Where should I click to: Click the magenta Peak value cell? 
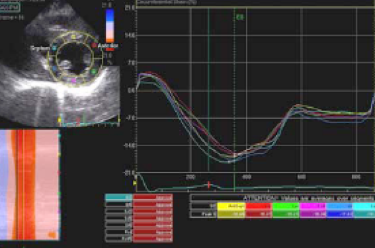313,214
